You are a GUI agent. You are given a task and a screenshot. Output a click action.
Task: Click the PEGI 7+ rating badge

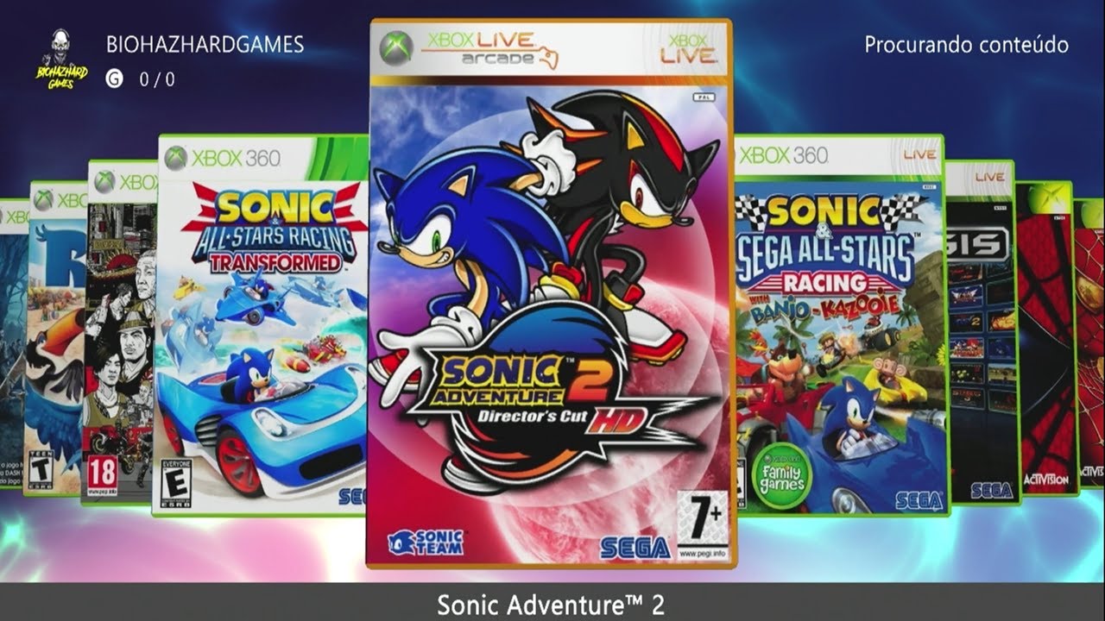(x=702, y=524)
